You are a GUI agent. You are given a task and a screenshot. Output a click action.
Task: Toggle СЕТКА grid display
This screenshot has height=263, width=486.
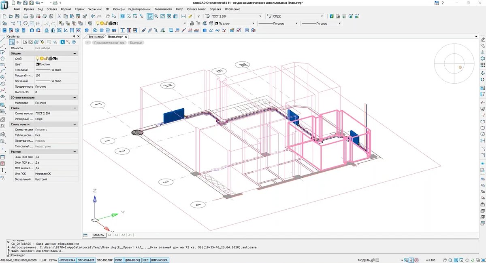click(x=53, y=260)
